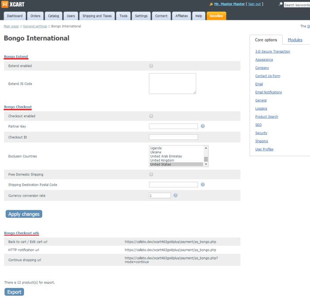Click the Shipping Destination Postal Code help icon

202,185
